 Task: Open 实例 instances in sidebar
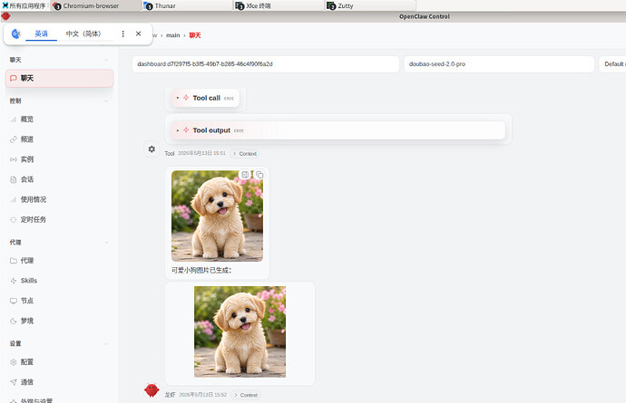point(59,159)
